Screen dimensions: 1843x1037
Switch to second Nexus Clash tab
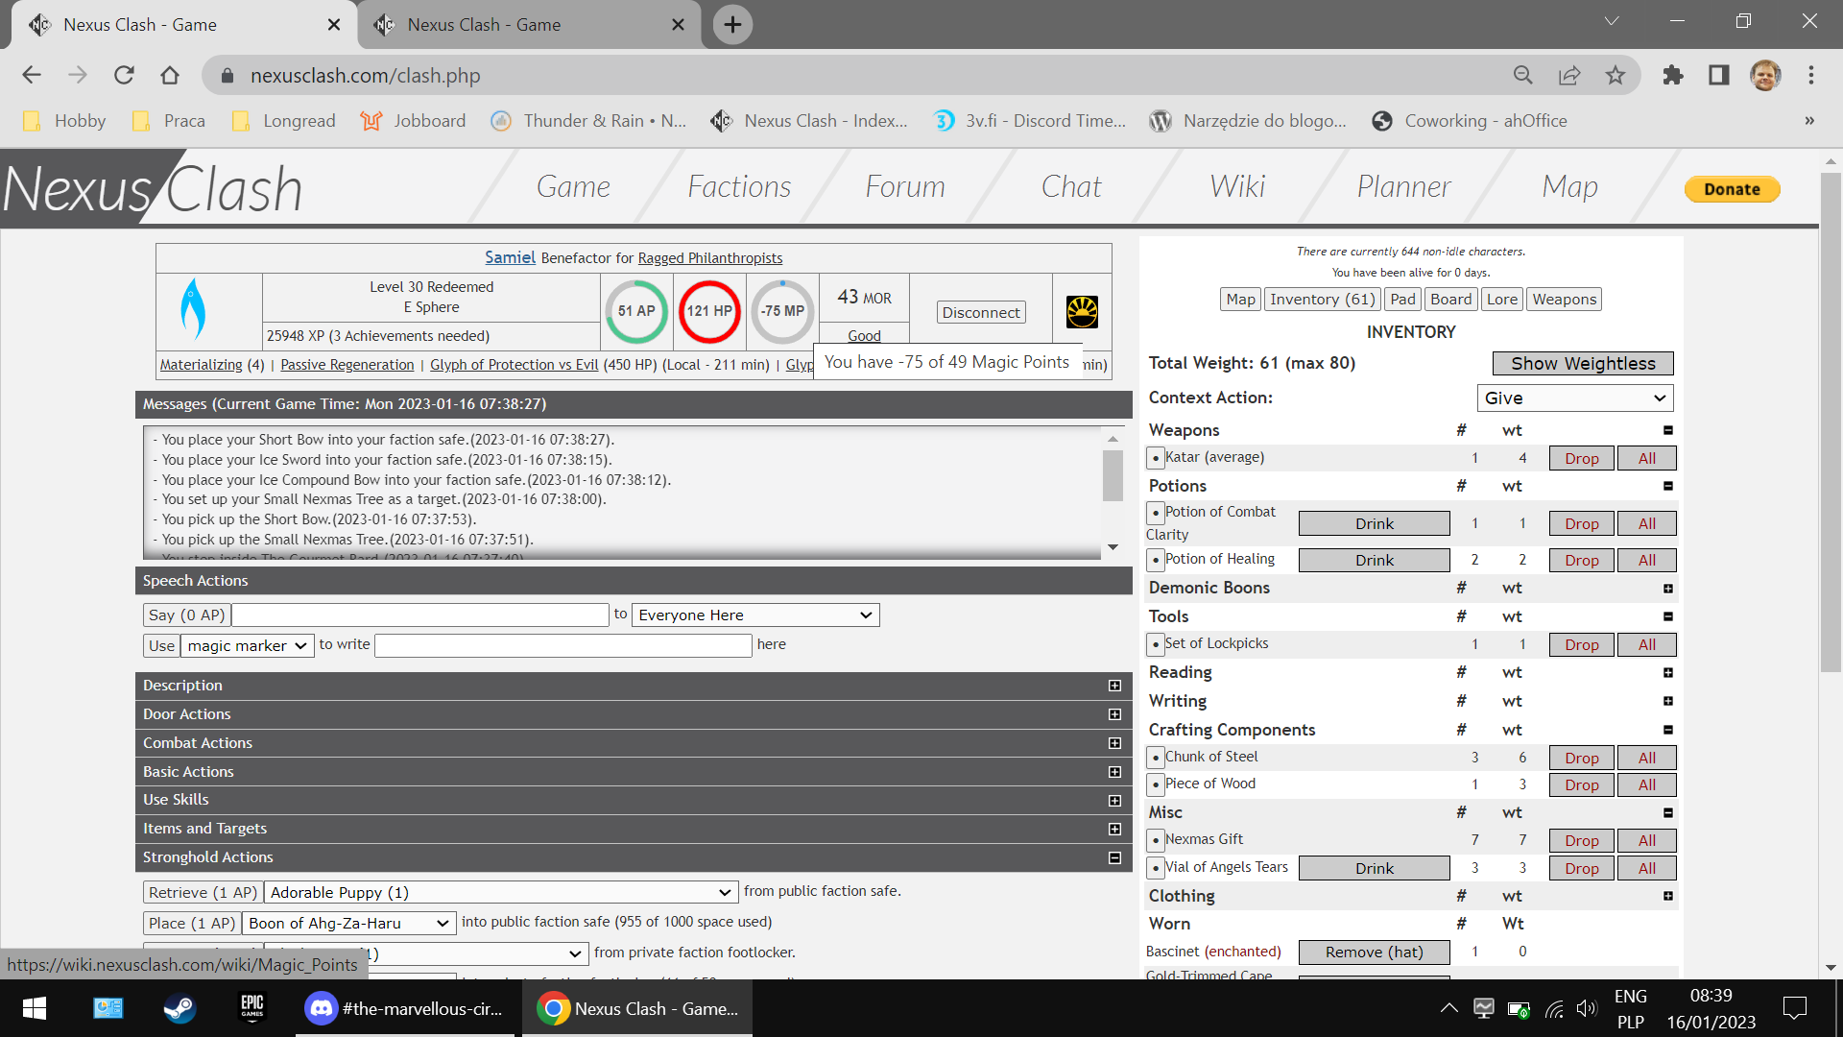(528, 25)
